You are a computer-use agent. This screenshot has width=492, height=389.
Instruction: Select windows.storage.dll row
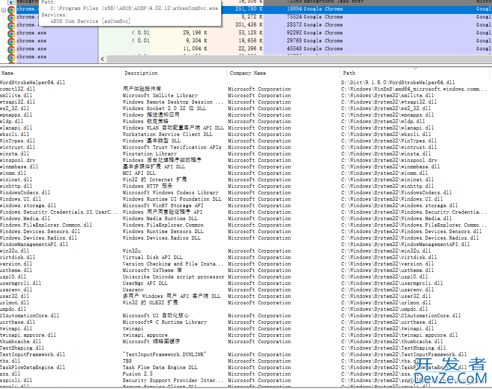[x=246, y=206]
